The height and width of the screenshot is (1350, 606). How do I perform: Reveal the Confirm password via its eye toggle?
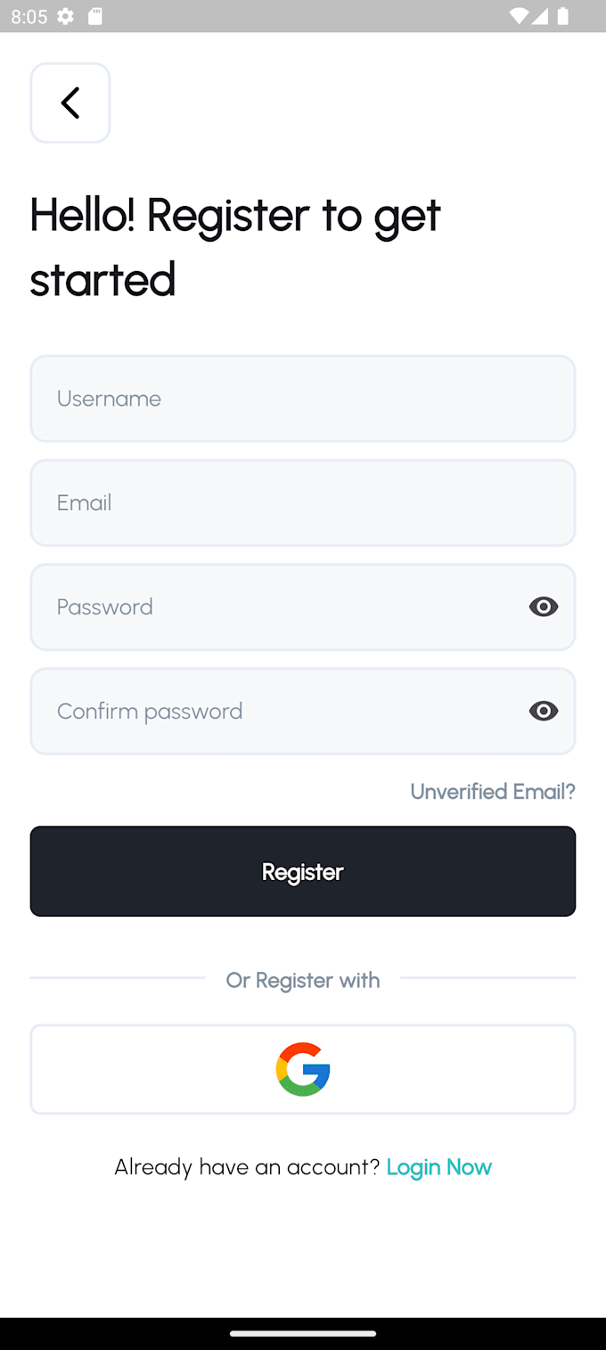544,711
